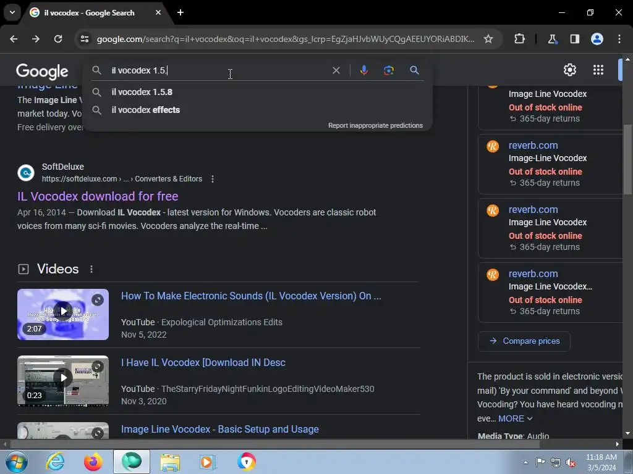The image size is (633, 474).
Task: Open the Chrome profile avatar
Action: [597, 39]
